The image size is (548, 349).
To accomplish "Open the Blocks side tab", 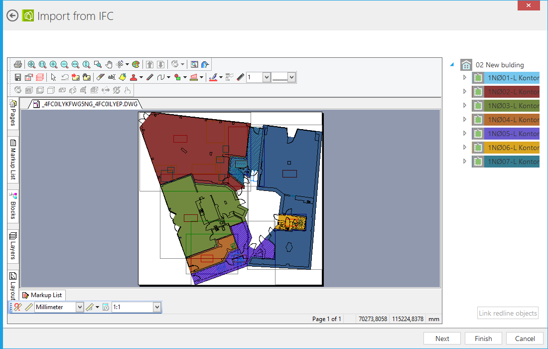I will tap(13, 205).
